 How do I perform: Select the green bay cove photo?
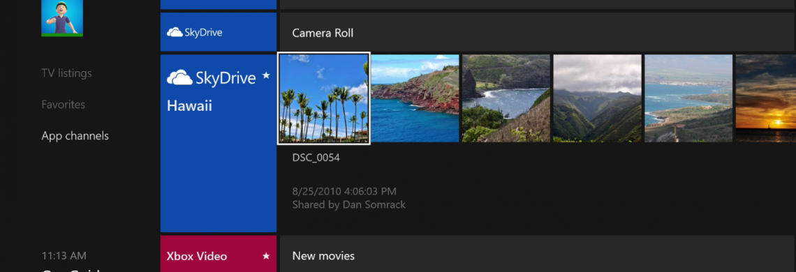coord(506,98)
